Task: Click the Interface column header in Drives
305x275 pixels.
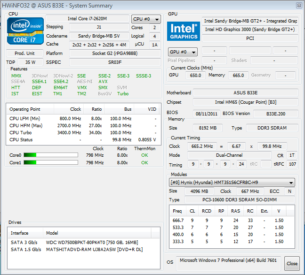Action: (x=25, y=233)
